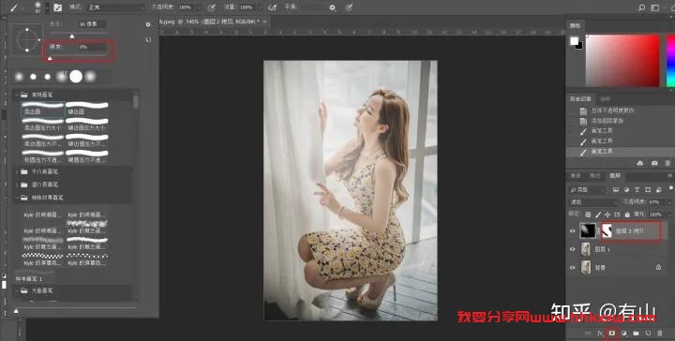Hide the 图层 2 拷贝 layer

point(573,230)
